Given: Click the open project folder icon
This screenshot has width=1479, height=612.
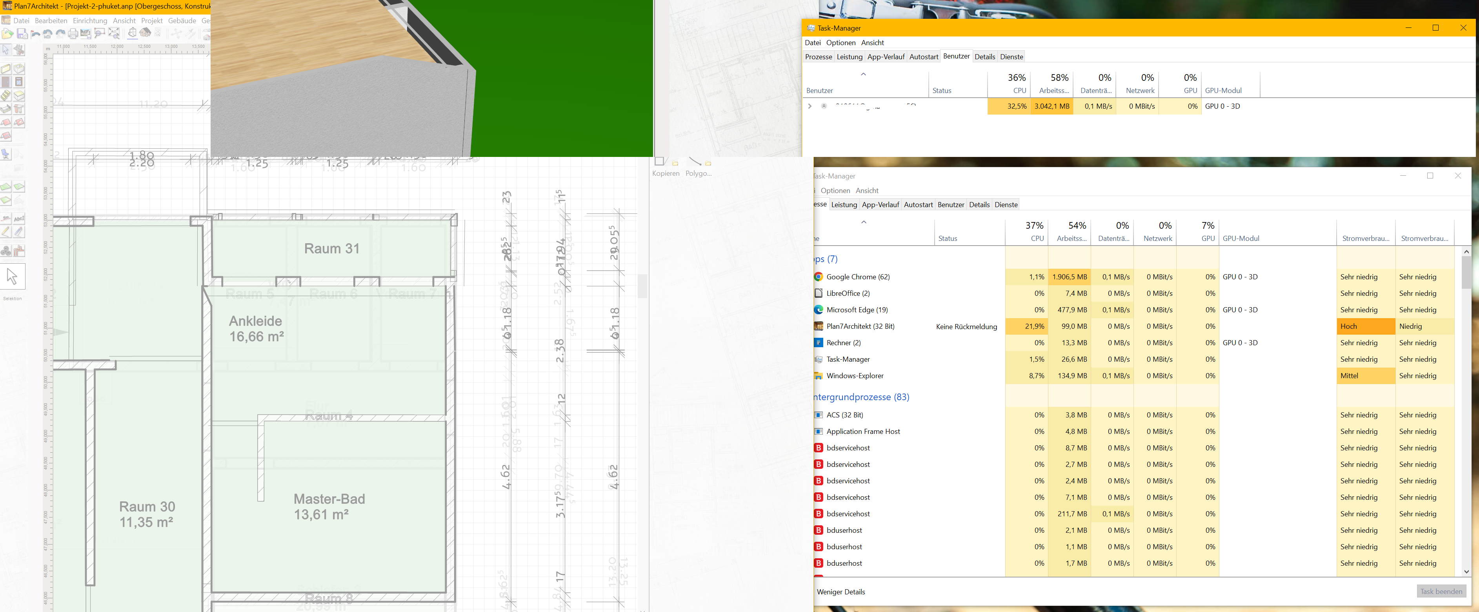Looking at the screenshot, I should [x=7, y=33].
